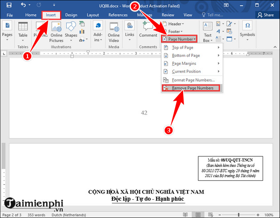Image resolution: width=280 pixels, height=218 pixels.
Task: Open the File tab
Action: tap(10, 15)
